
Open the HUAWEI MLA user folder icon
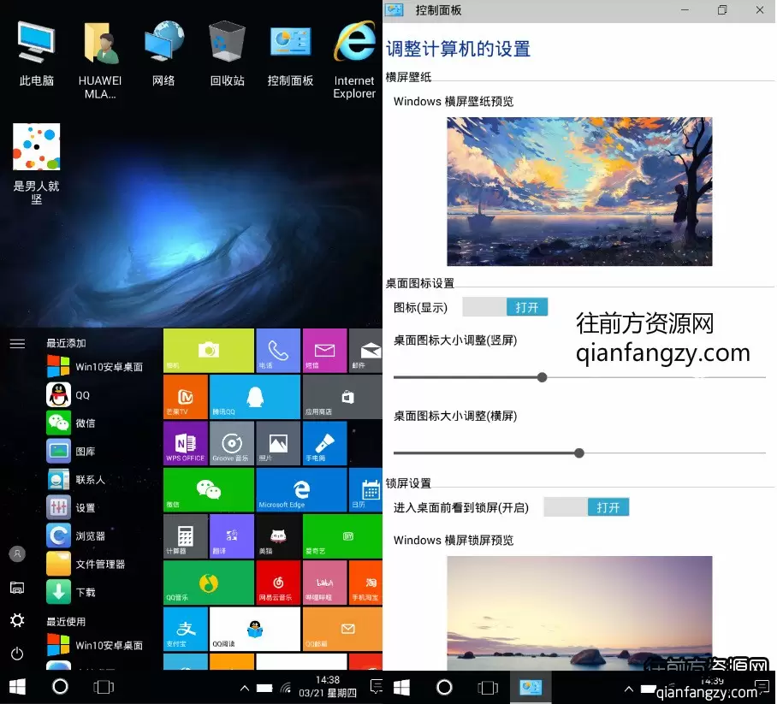click(100, 60)
